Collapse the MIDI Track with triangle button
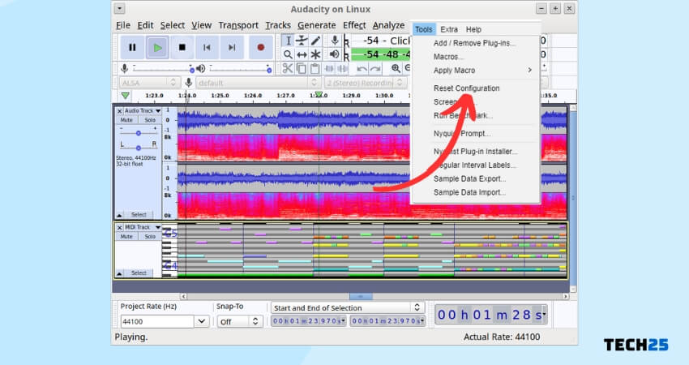 click(x=119, y=273)
